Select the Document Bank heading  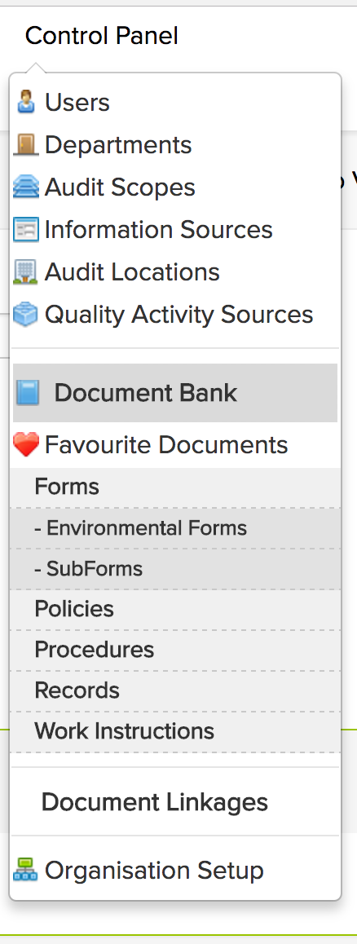point(175,393)
